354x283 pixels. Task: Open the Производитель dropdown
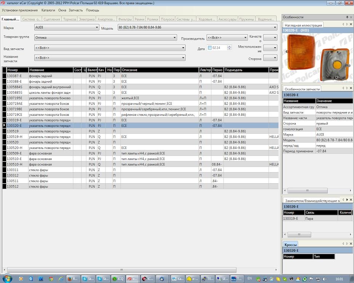click(227, 38)
